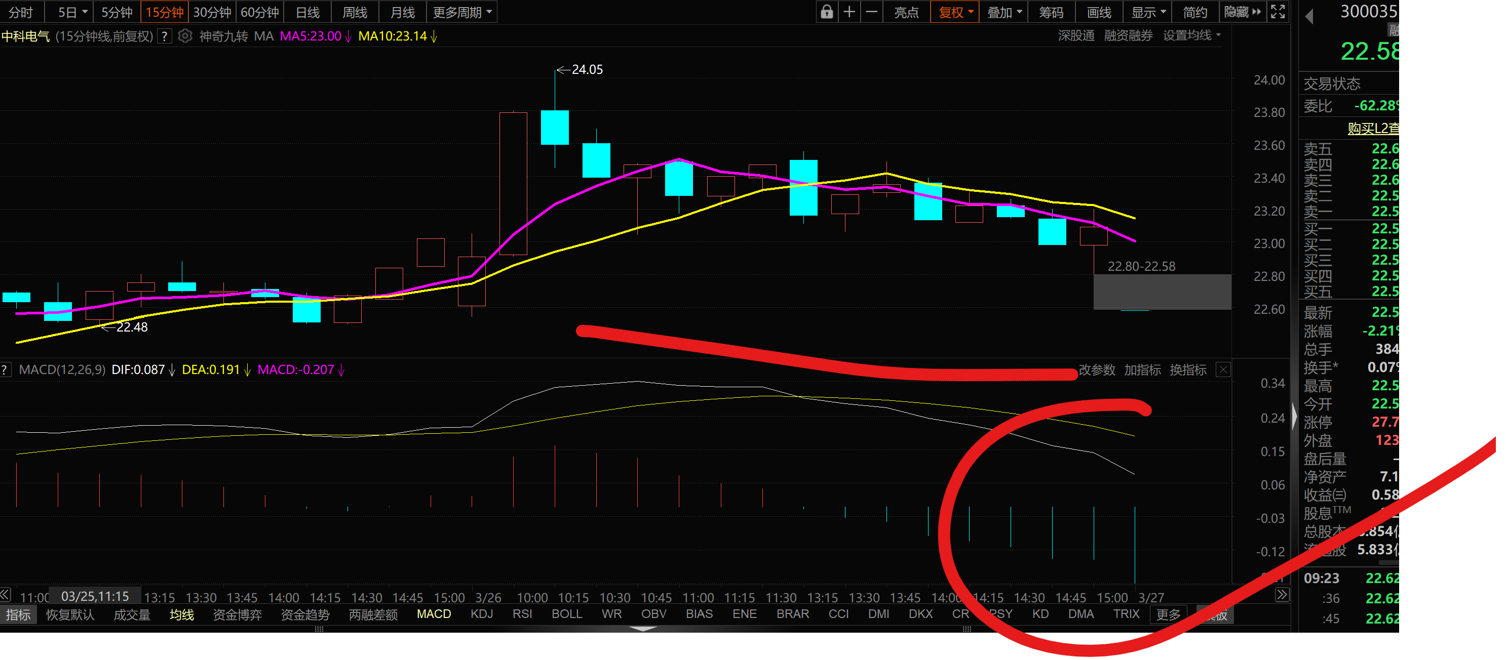Click the 购买L2 link
The width and height of the screenshot is (1506, 660).
[1373, 129]
